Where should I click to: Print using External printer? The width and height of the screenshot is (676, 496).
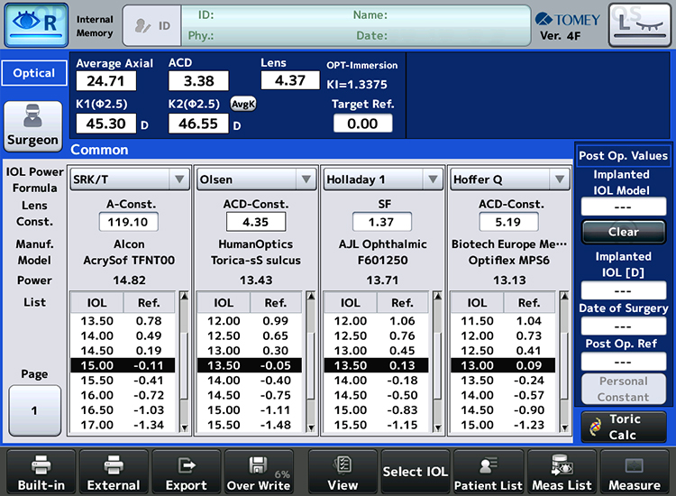(x=114, y=473)
